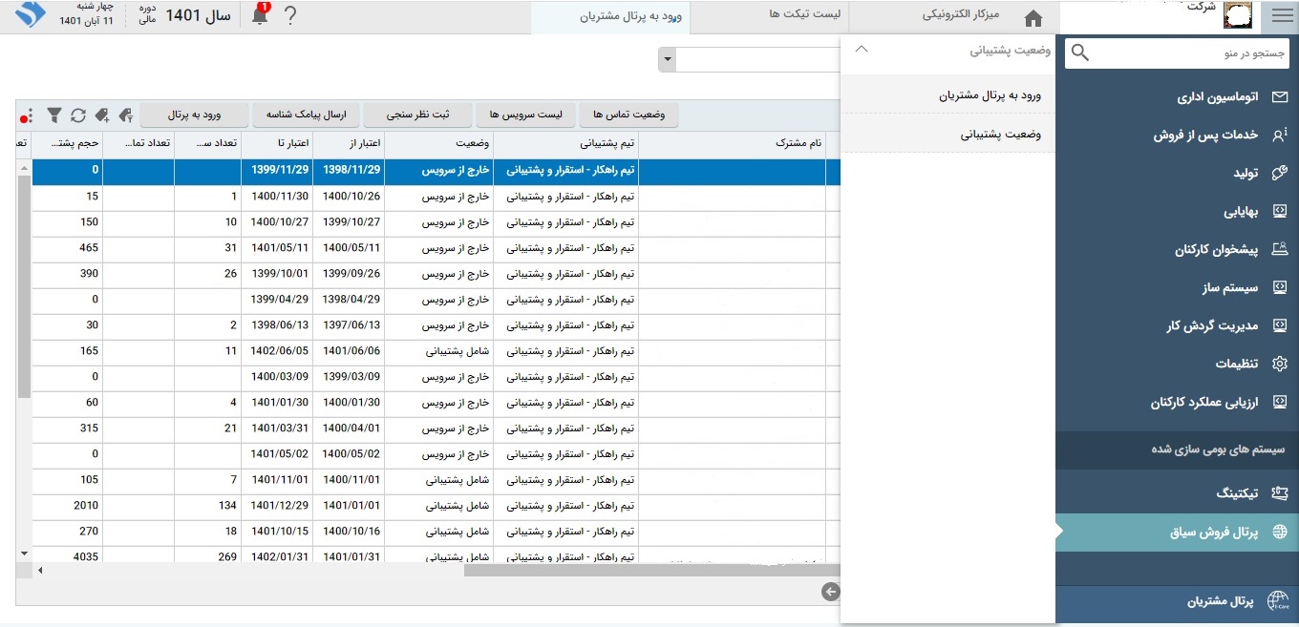This screenshot has width=1299, height=627.
Task: Open the notifications bell icon
Action: coord(259,16)
